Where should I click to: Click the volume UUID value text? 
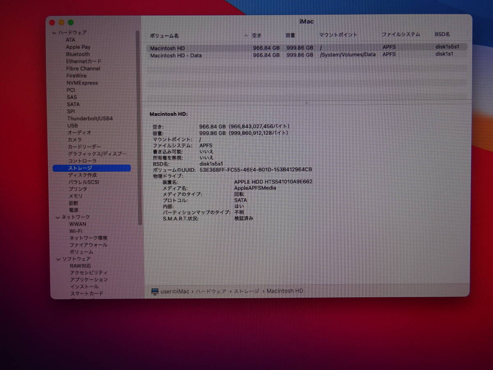(x=256, y=169)
